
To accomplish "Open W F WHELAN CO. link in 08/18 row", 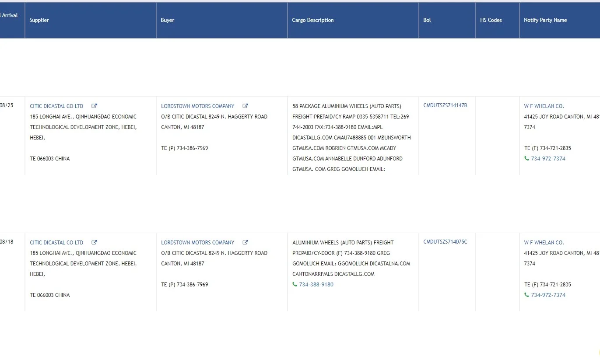I will [x=544, y=242].
